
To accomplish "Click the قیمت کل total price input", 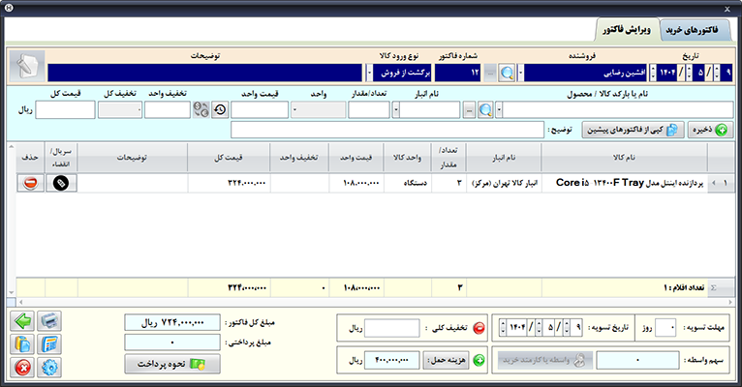I will pyautogui.click(x=65, y=110).
